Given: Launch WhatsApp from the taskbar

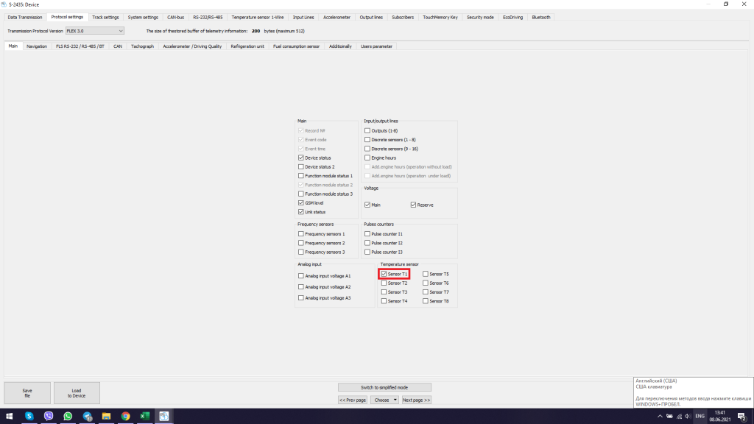Looking at the screenshot, I should coord(68,416).
